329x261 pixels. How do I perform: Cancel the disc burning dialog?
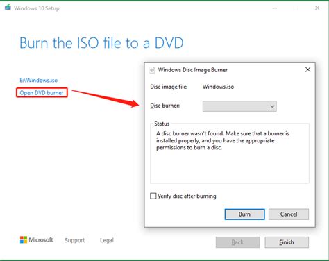[x=289, y=214]
